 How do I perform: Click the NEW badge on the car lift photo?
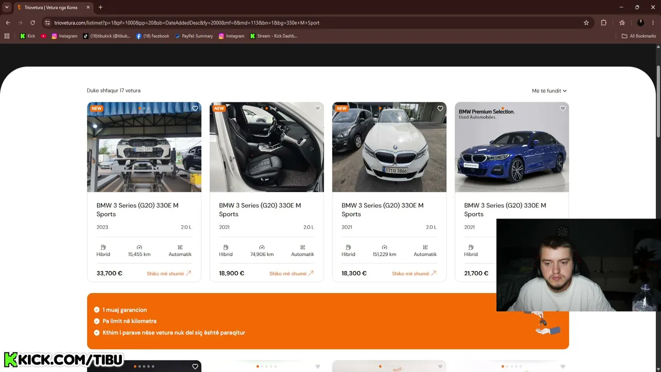tap(97, 109)
